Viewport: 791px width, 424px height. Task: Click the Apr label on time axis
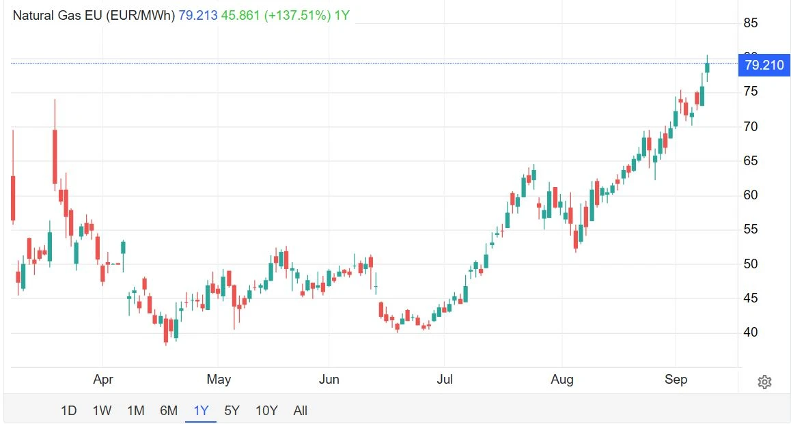point(103,380)
